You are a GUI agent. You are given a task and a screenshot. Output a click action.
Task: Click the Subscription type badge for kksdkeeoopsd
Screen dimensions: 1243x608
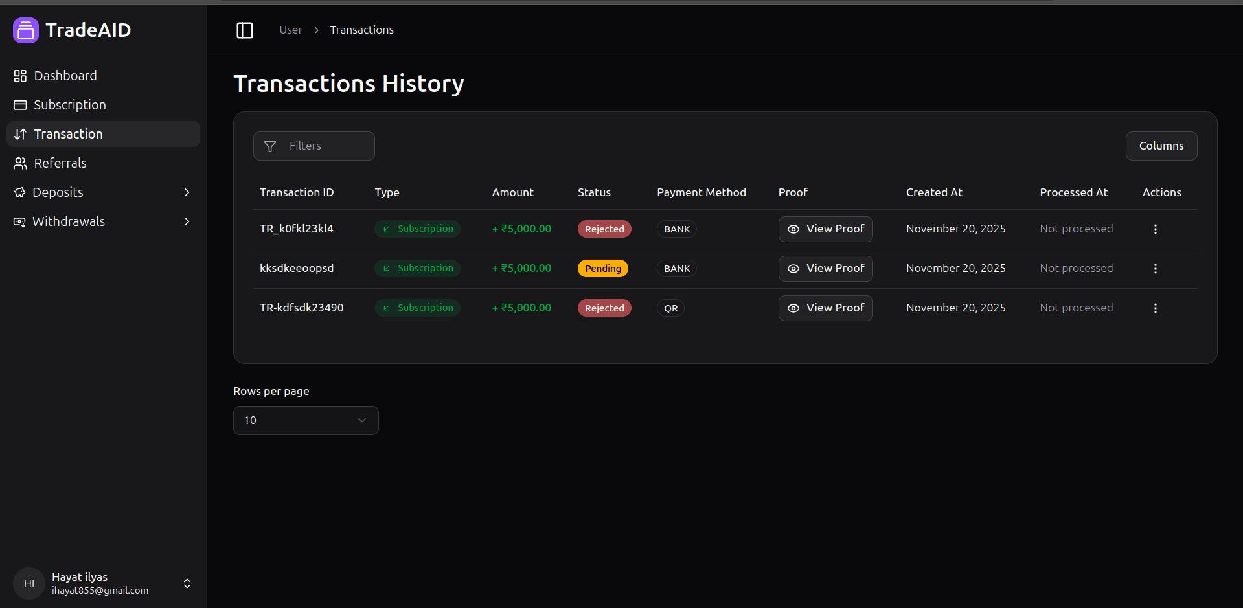tap(417, 268)
